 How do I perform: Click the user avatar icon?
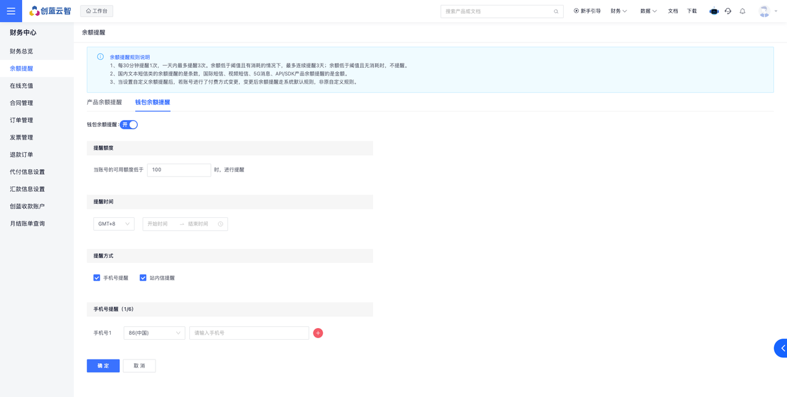[x=764, y=11]
